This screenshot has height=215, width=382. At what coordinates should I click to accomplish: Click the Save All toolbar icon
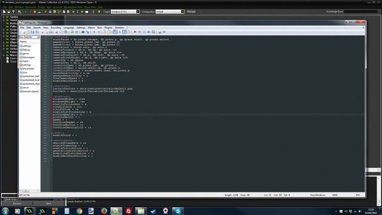pyautogui.click(x=37, y=32)
